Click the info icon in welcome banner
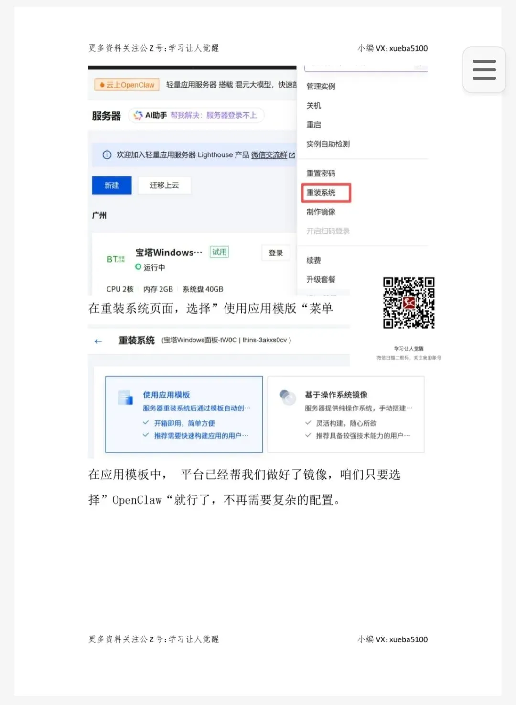 coord(107,155)
